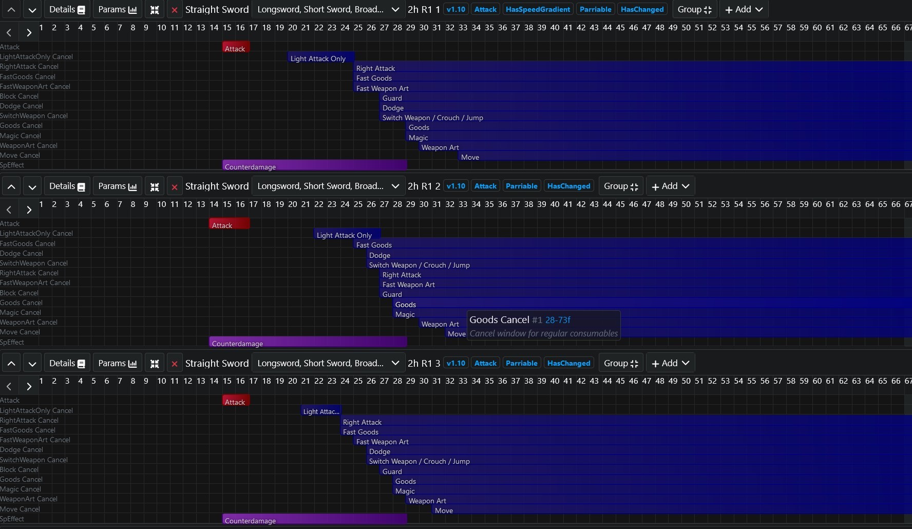Screen dimensions: 912x529
Task: Select red Attack bar in 2h R1 2 timeline
Action: click(230, 225)
